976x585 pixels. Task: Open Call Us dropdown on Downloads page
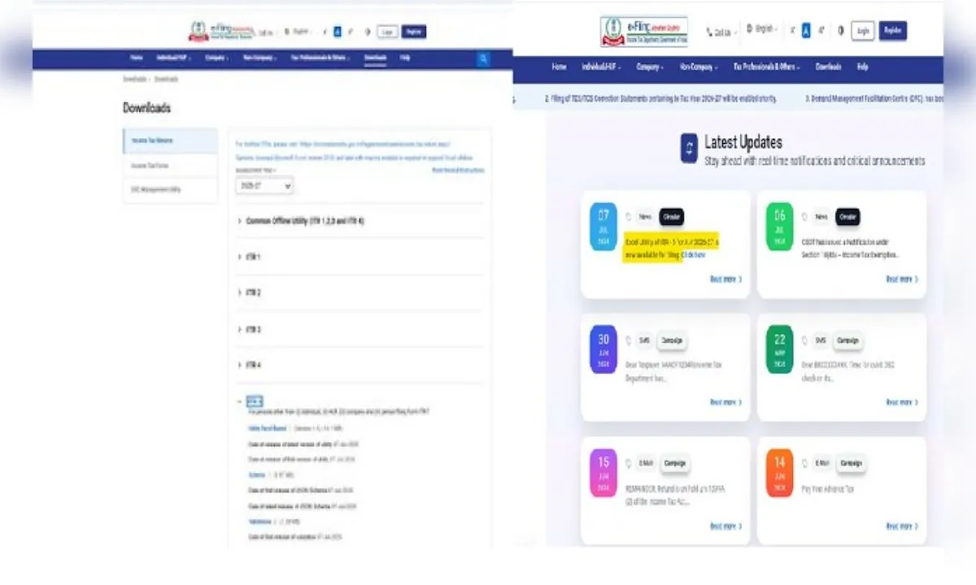coord(268,32)
